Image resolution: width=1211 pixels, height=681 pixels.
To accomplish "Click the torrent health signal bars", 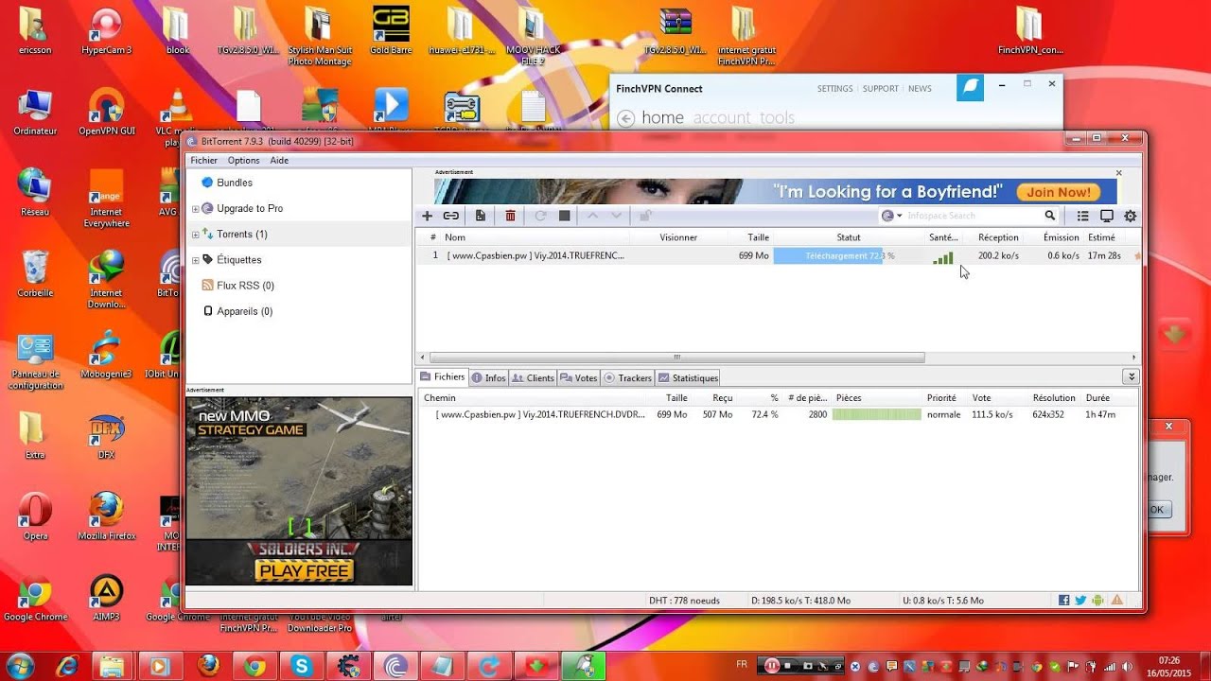I will pyautogui.click(x=942, y=257).
